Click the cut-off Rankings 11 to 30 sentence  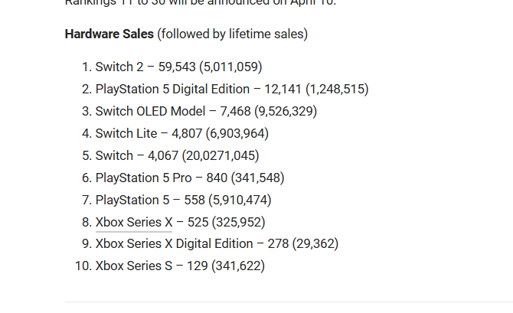(201, 3)
